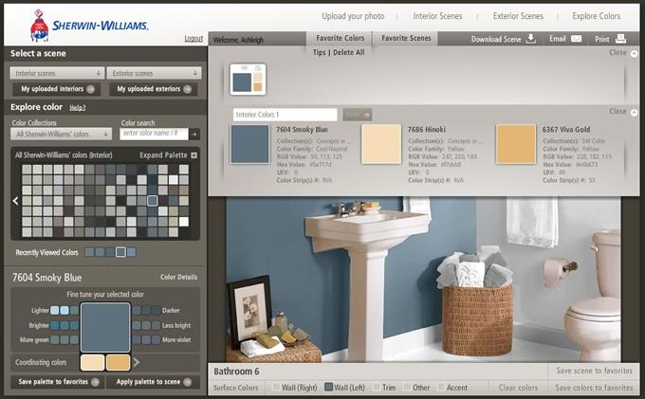The height and width of the screenshot is (399, 645).
Task: Select the Wall (Right) surface checkbox
Action: [x=276, y=387]
